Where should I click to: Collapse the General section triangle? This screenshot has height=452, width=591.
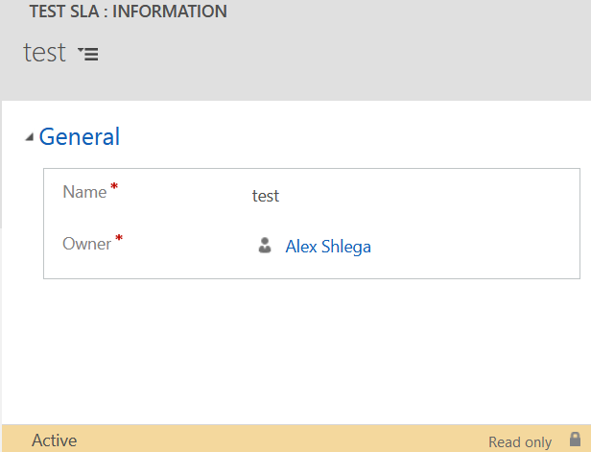pyautogui.click(x=30, y=137)
